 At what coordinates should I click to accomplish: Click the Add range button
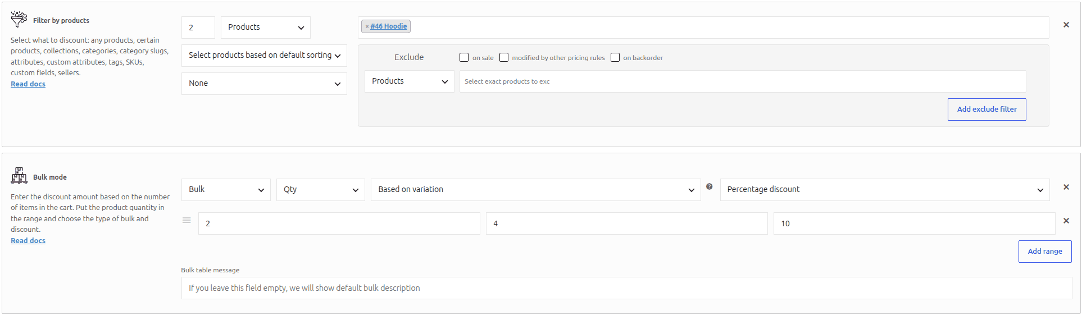(x=1045, y=252)
